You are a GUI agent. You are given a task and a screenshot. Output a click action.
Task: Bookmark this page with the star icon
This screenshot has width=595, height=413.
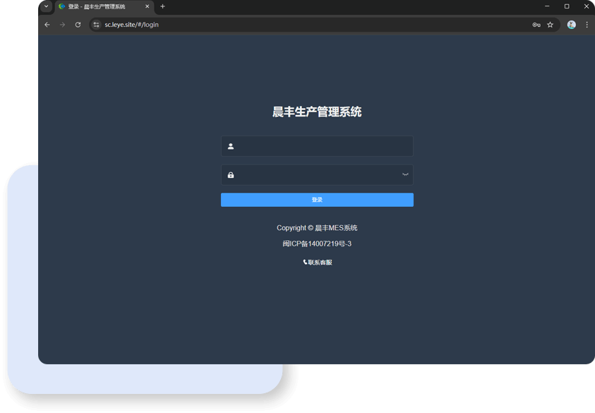pyautogui.click(x=551, y=25)
